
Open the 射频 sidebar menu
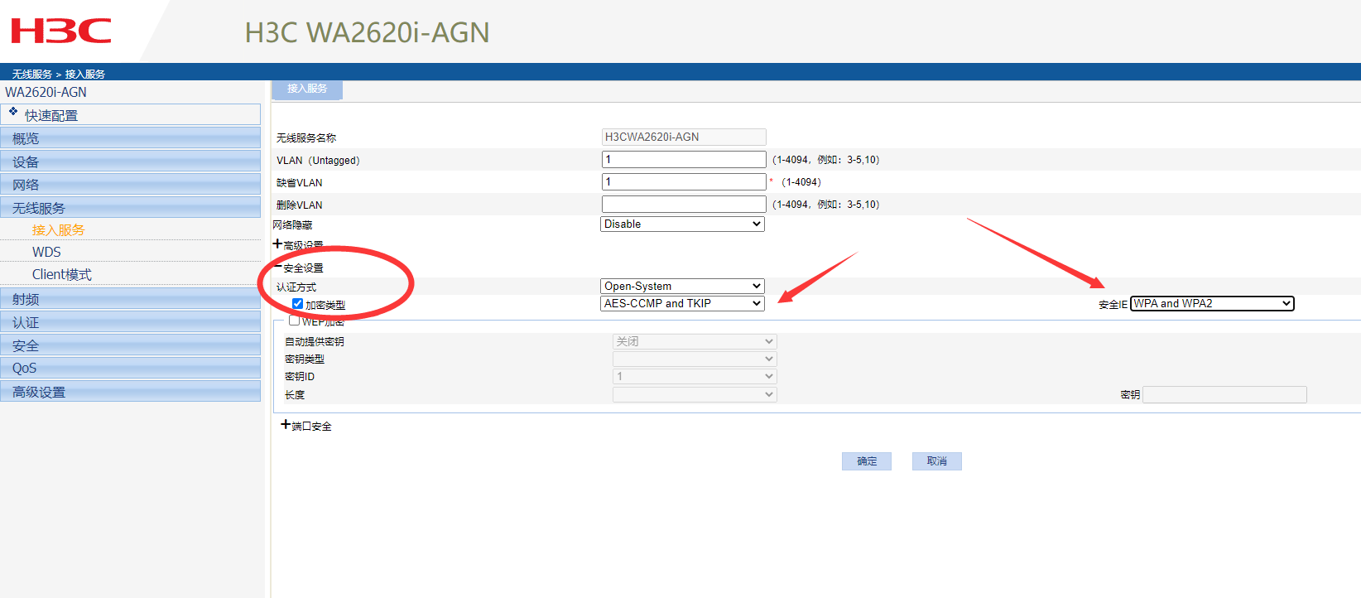[x=26, y=299]
